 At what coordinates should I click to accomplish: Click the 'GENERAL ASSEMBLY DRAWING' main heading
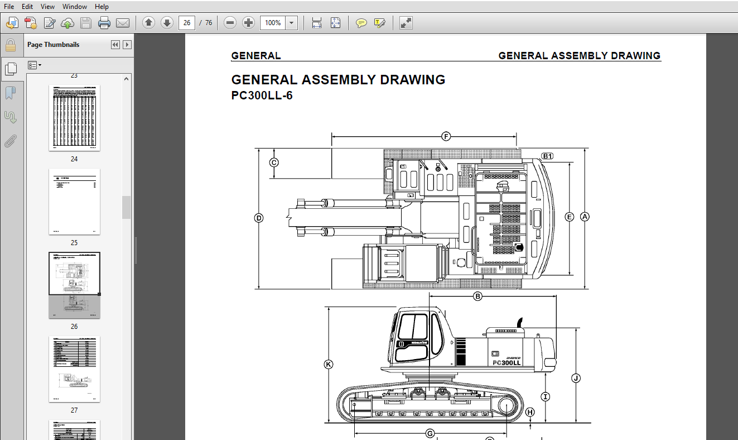pyautogui.click(x=338, y=80)
